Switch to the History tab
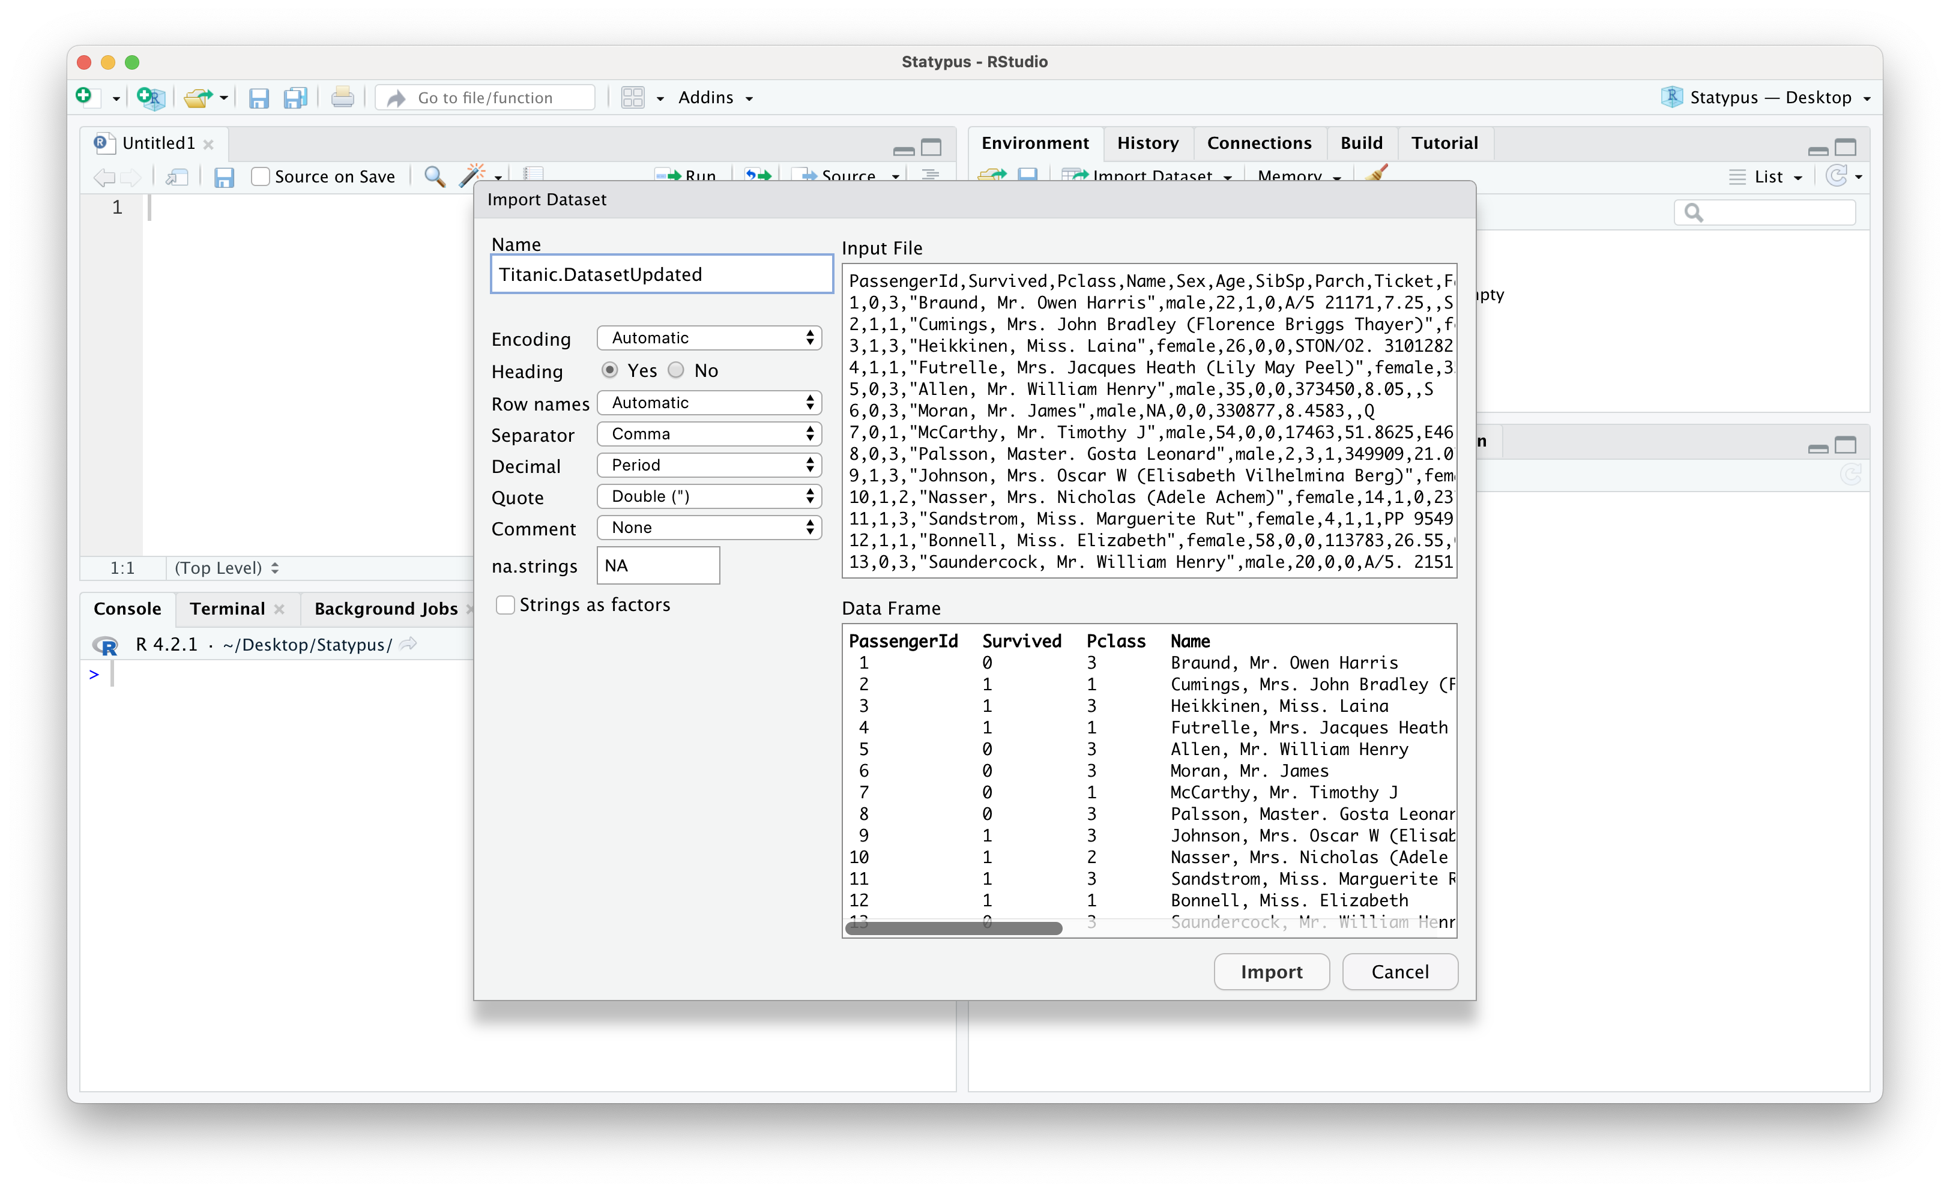This screenshot has height=1192, width=1950. tap(1147, 143)
